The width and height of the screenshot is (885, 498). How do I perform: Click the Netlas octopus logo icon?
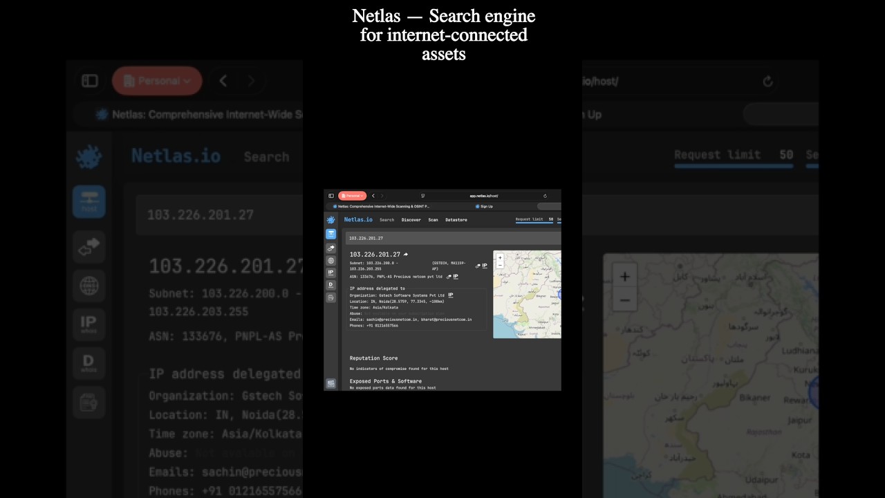[331, 220]
